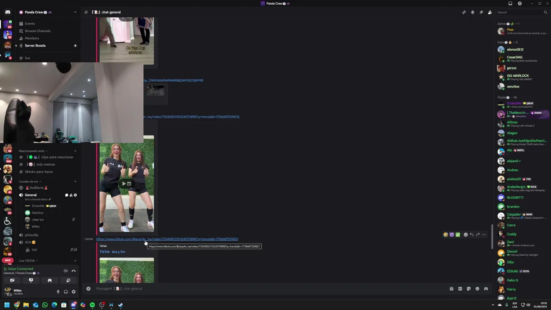This screenshot has width=551, height=310.
Task: Open the emoji picker
Action: [477, 289]
